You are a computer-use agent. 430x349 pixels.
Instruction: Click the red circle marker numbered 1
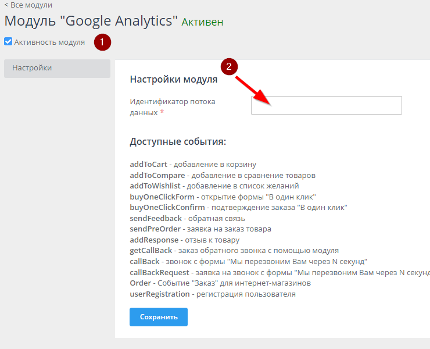tap(102, 42)
